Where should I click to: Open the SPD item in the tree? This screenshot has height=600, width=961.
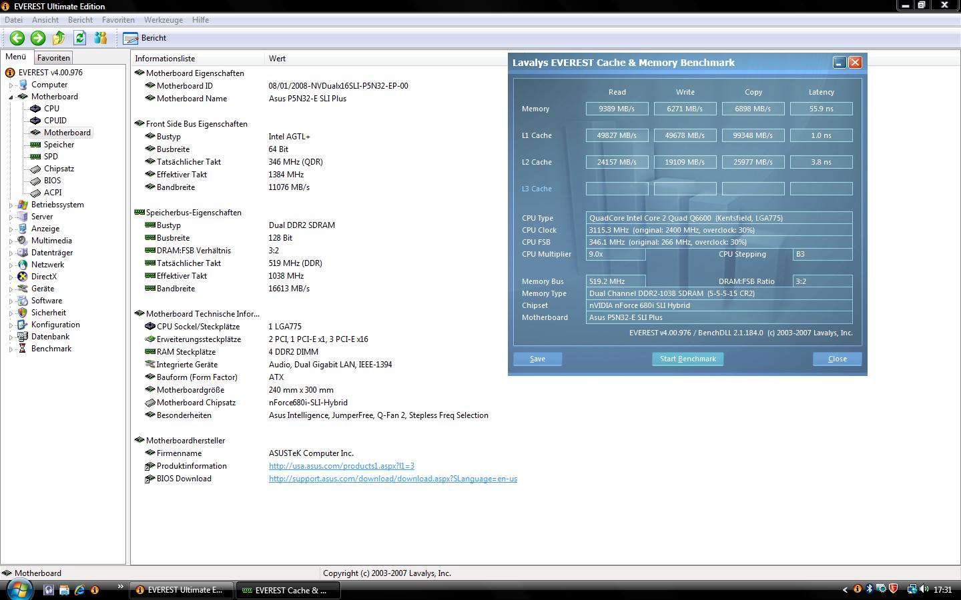tap(51, 157)
